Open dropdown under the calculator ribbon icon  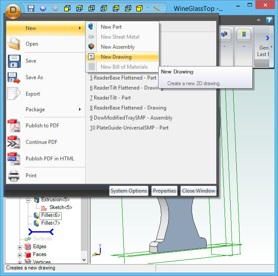(244, 47)
